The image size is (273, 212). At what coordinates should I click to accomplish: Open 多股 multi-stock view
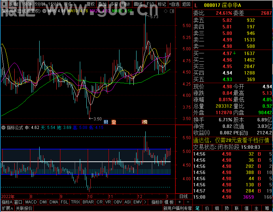(114, 4)
